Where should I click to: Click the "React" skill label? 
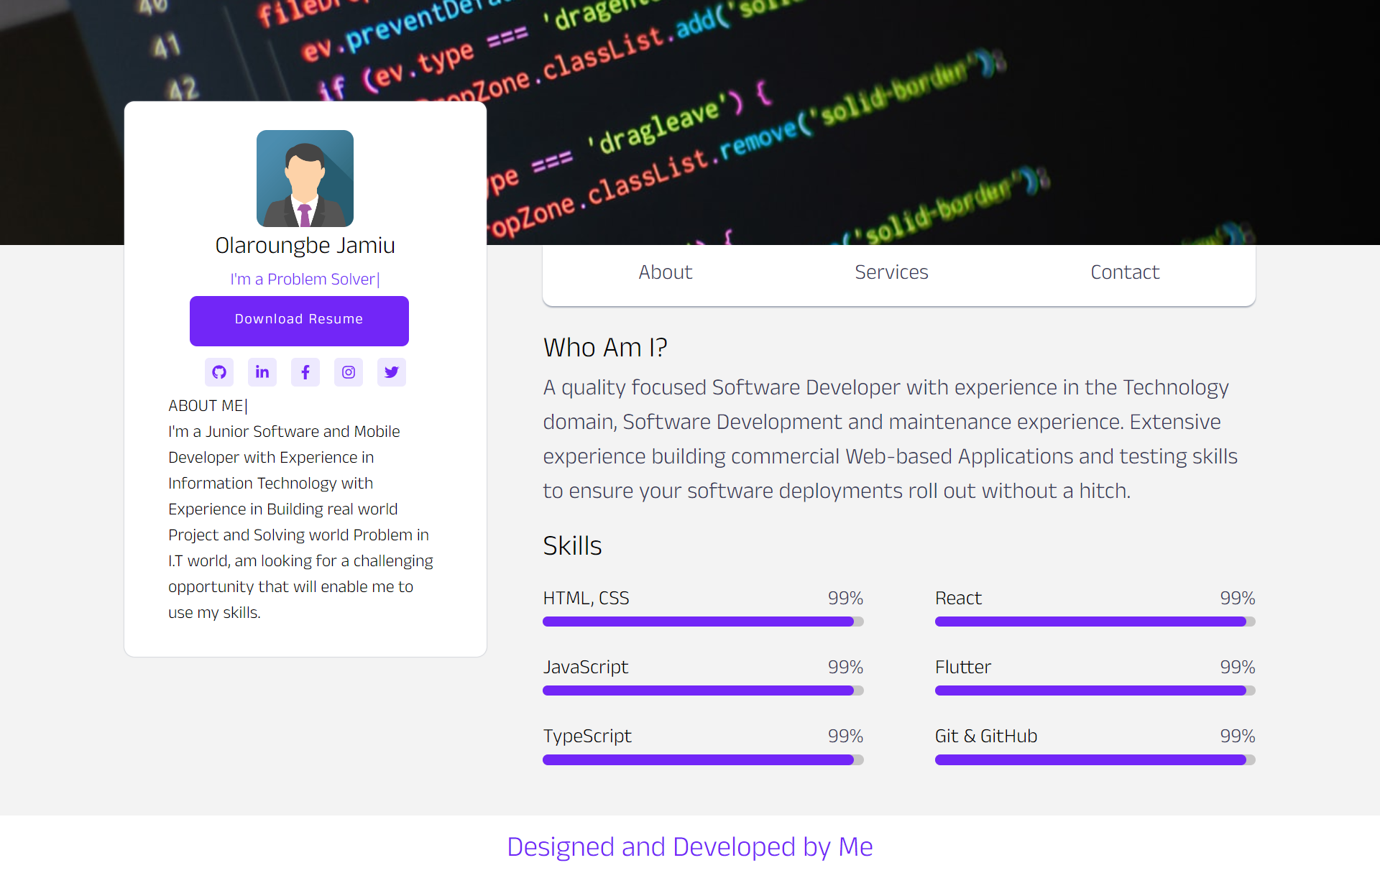(x=958, y=598)
